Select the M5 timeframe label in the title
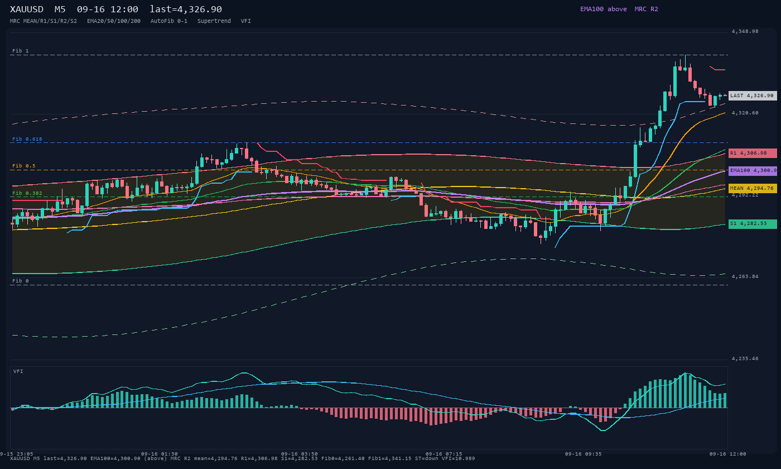The width and height of the screenshot is (781, 469). click(60, 9)
